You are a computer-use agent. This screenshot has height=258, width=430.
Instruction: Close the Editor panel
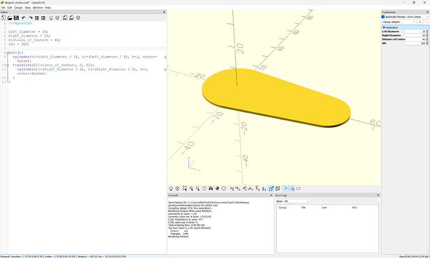click(164, 12)
